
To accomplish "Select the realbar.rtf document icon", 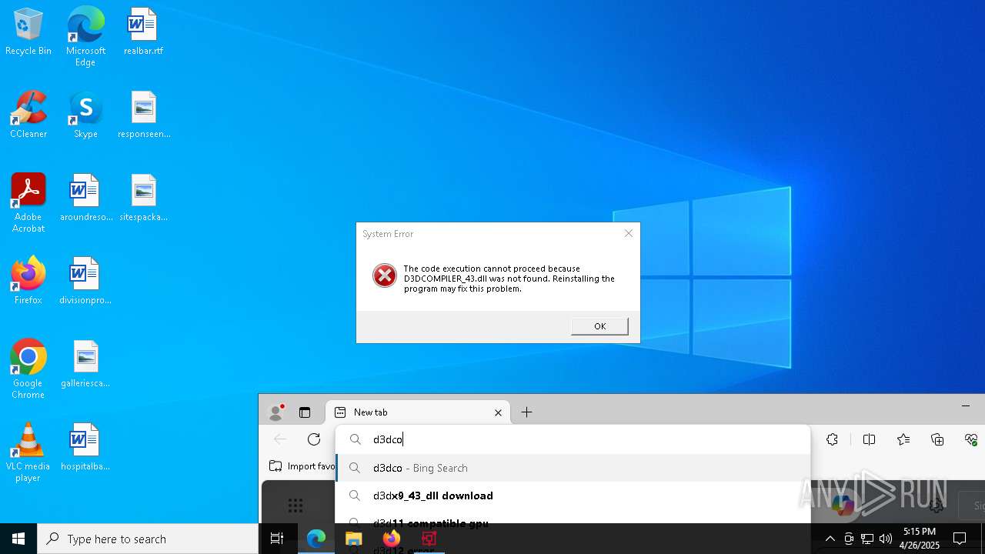I will [143, 32].
